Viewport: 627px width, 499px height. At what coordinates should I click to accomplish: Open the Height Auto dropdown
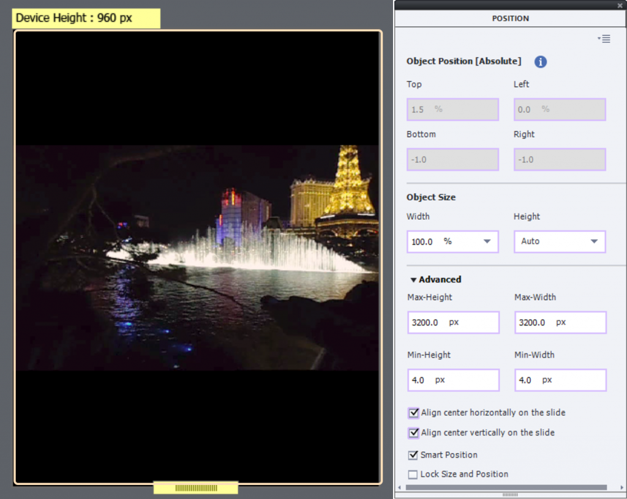pos(593,242)
